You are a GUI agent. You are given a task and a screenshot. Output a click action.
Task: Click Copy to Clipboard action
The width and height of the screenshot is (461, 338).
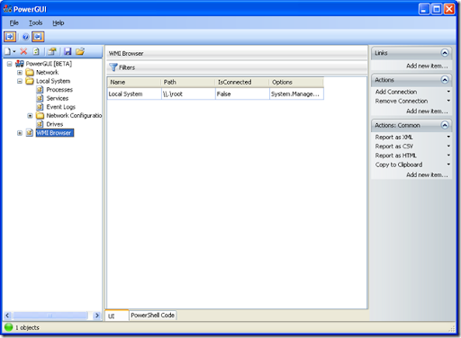pos(399,165)
